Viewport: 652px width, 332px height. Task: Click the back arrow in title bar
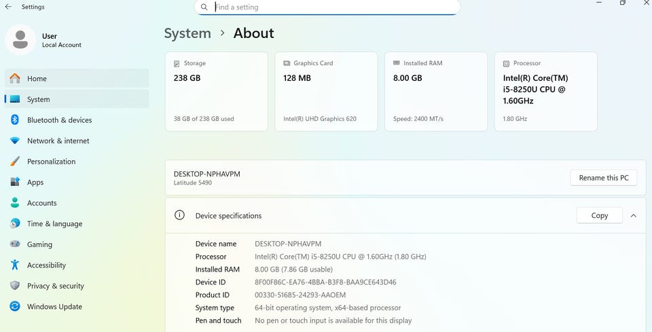tap(8, 7)
